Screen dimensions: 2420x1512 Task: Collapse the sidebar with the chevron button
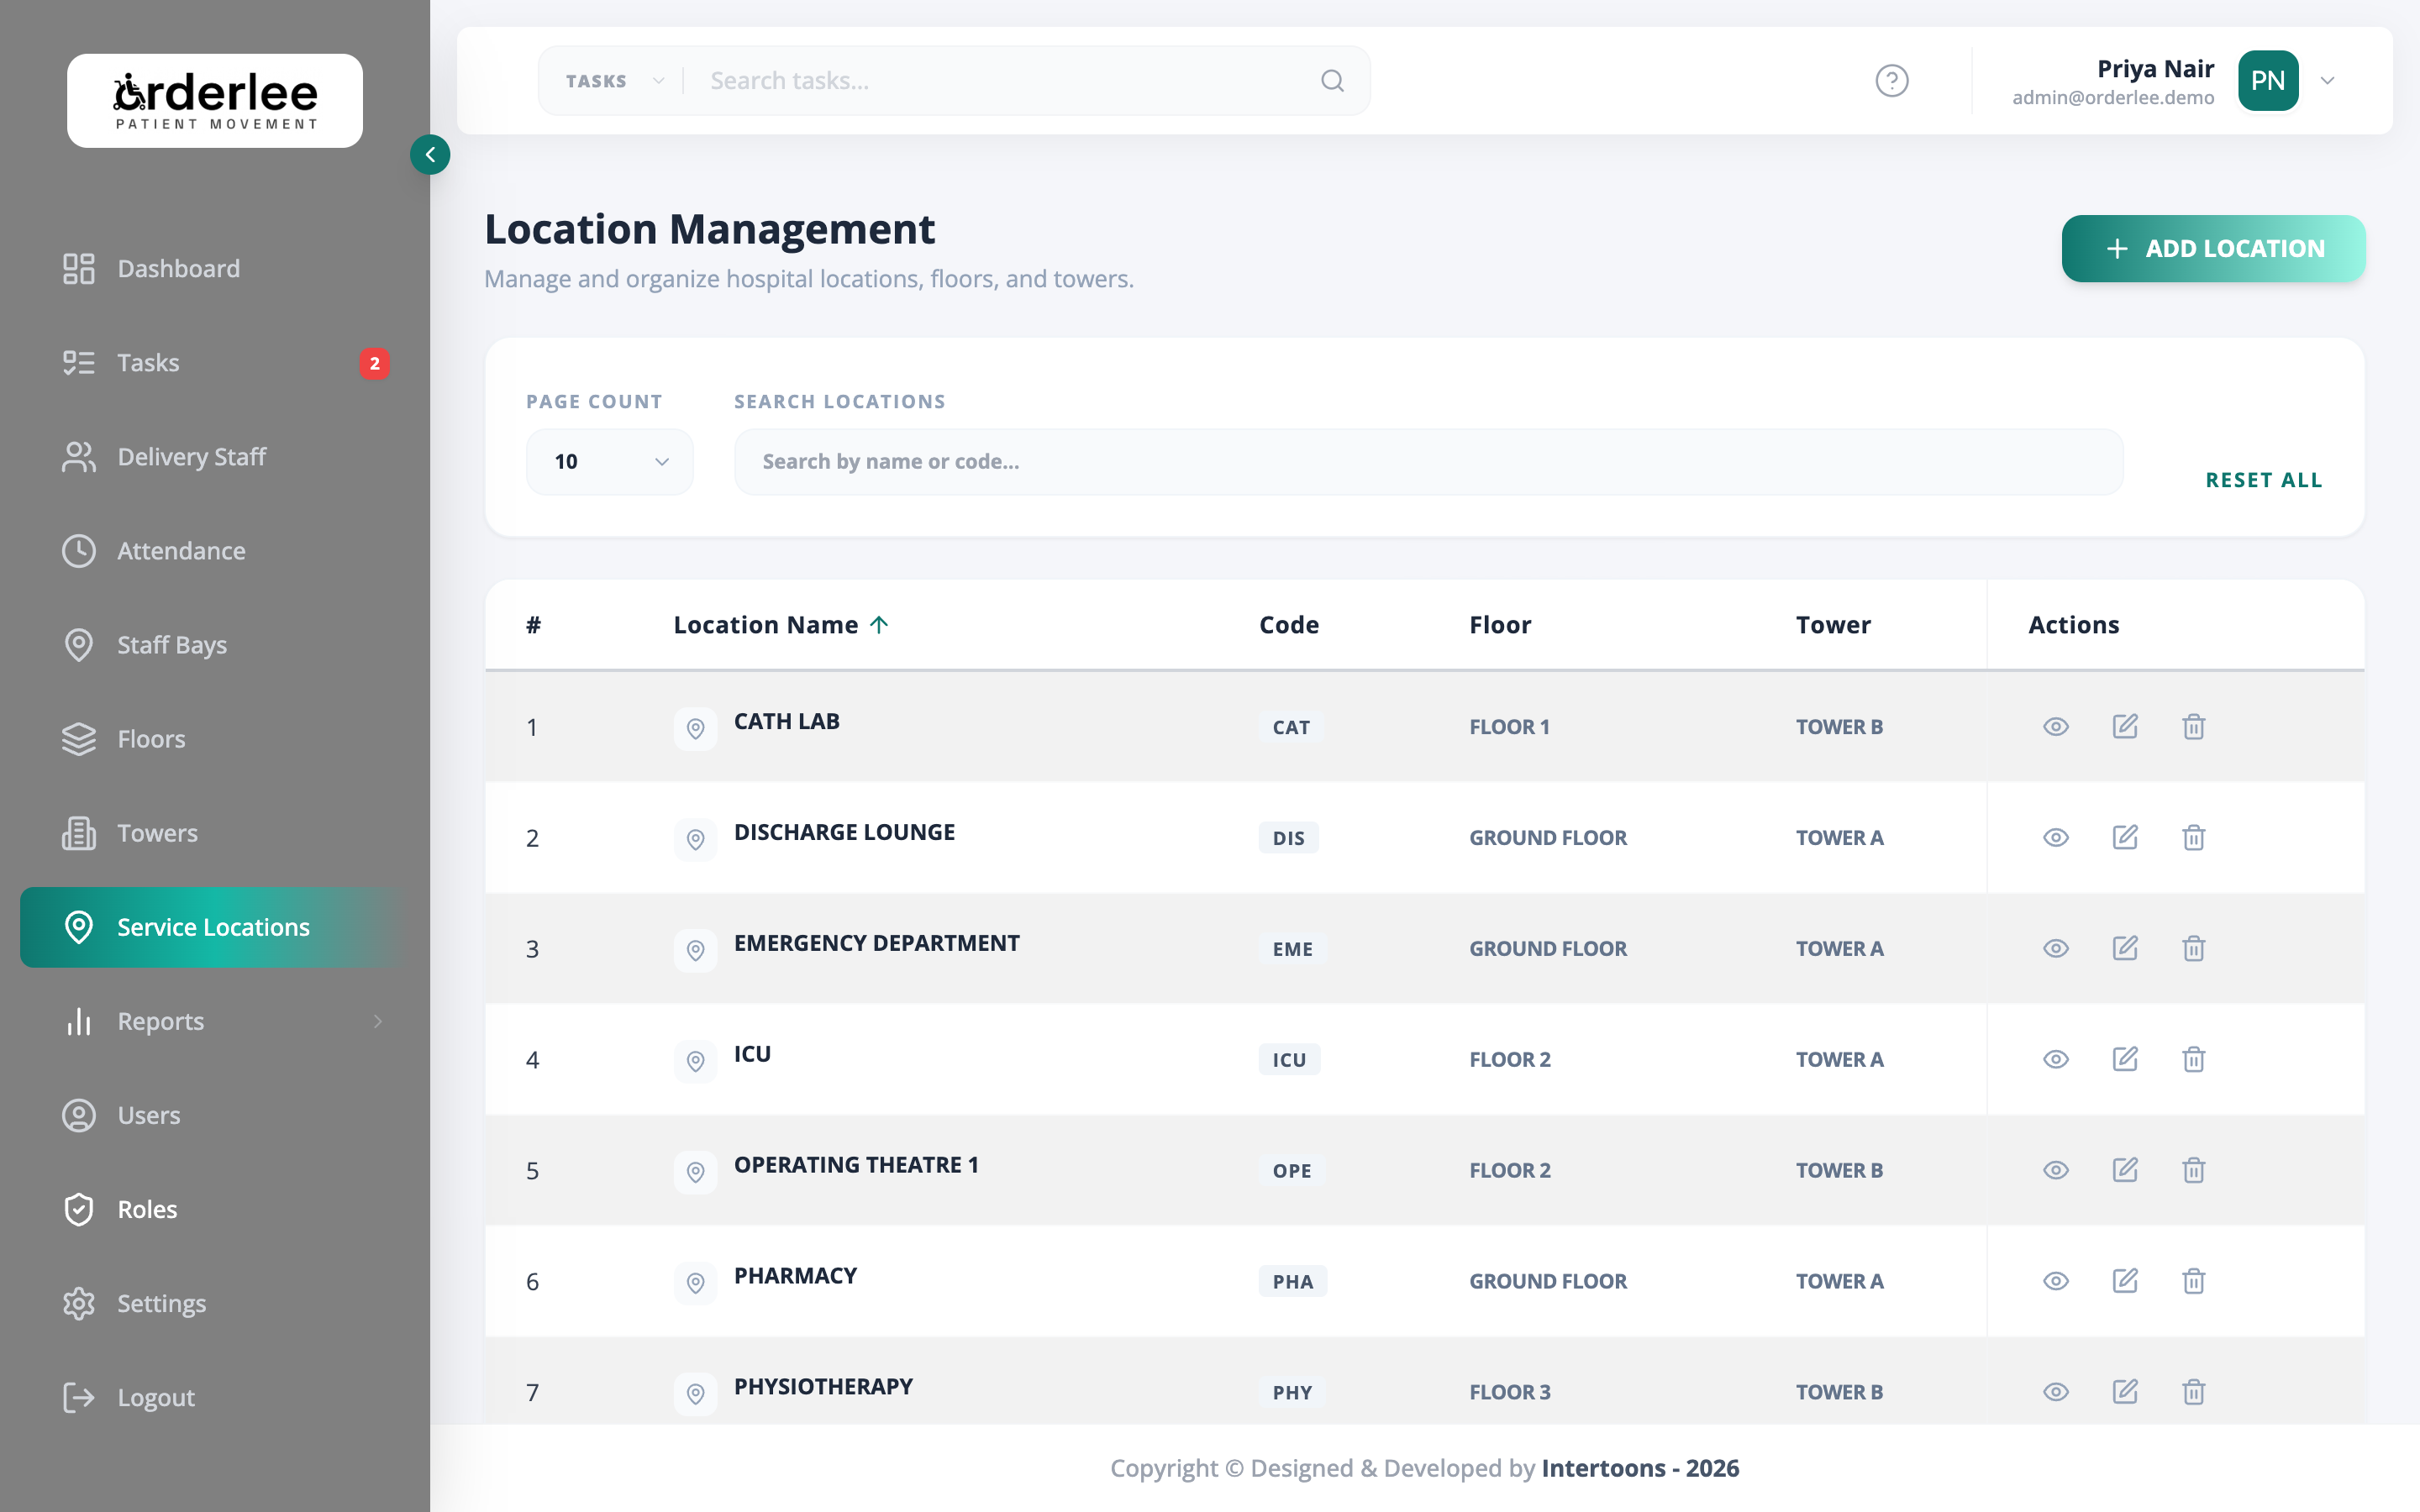tap(430, 155)
